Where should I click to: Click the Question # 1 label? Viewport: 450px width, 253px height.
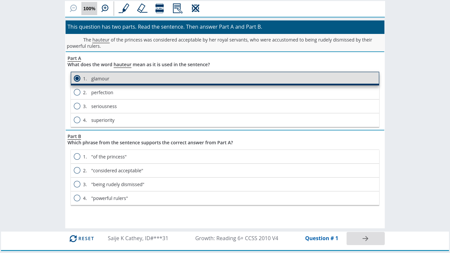coord(322,238)
